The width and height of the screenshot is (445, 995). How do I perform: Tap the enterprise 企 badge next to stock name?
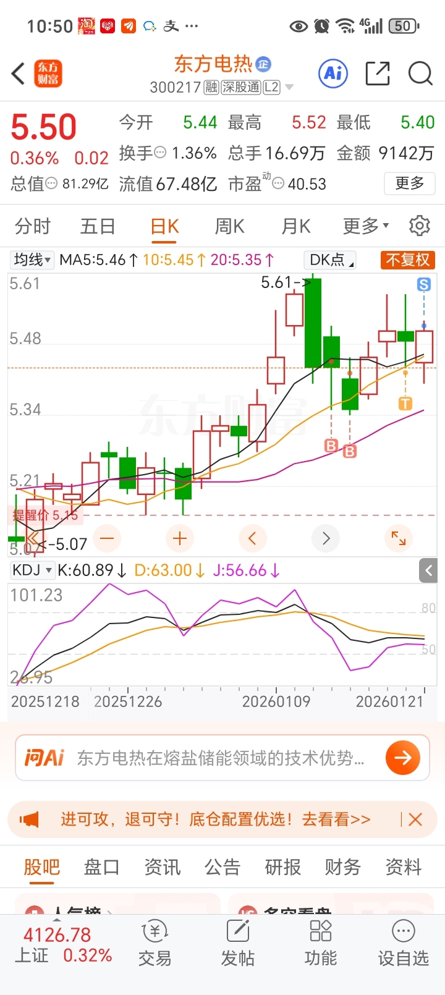[264, 64]
